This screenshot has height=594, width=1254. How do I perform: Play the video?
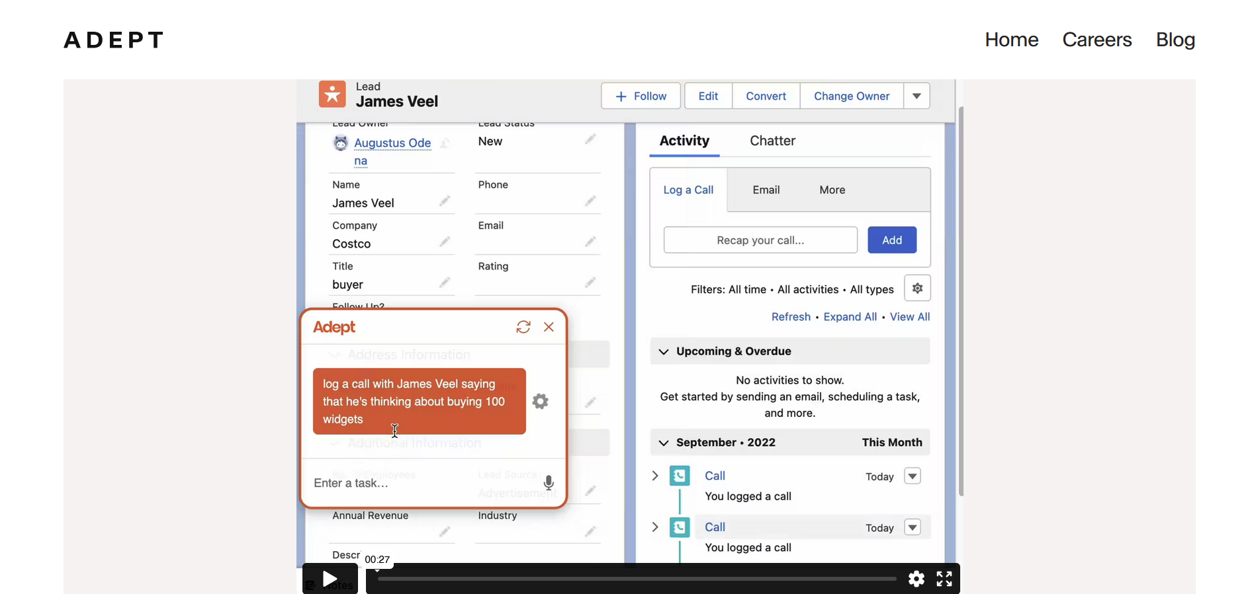click(x=330, y=579)
